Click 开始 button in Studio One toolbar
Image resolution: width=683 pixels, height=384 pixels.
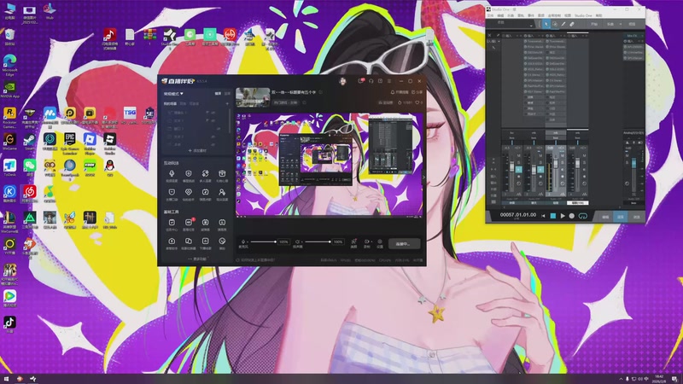pyautogui.click(x=594, y=24)
